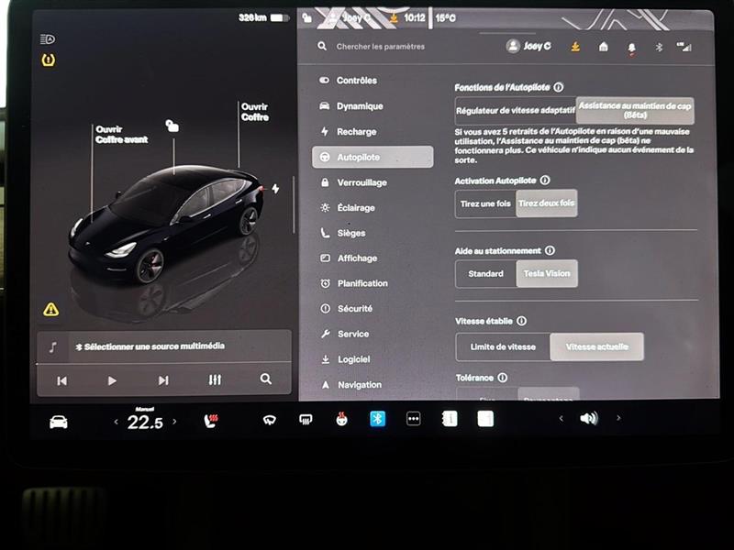The width and height of the screenshot is (734, 550).
Task: Lower the volume with left arrow
Action: [561, 418]
